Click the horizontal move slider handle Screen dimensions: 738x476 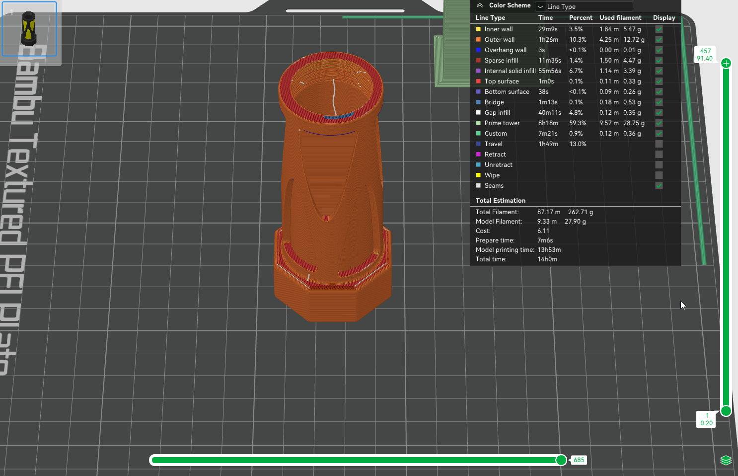(x=561, y=460)
